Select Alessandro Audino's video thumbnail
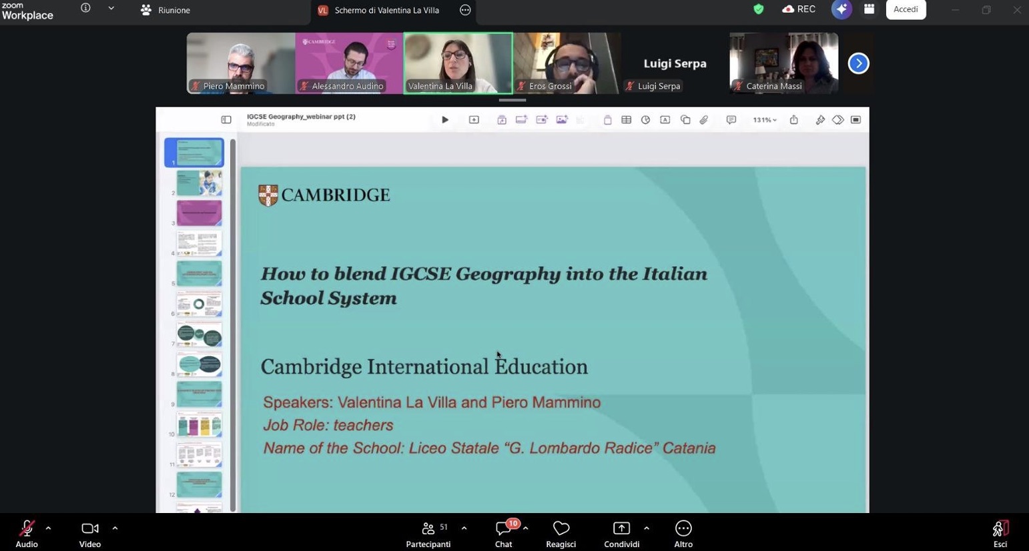The image size is (1029, 551). [349, 63]
